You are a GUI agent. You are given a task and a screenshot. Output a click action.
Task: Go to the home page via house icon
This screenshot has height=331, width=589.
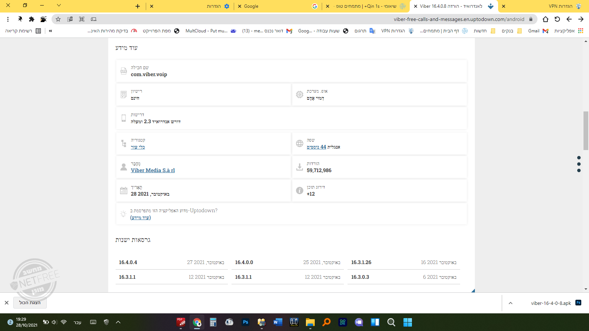[546, 19]
